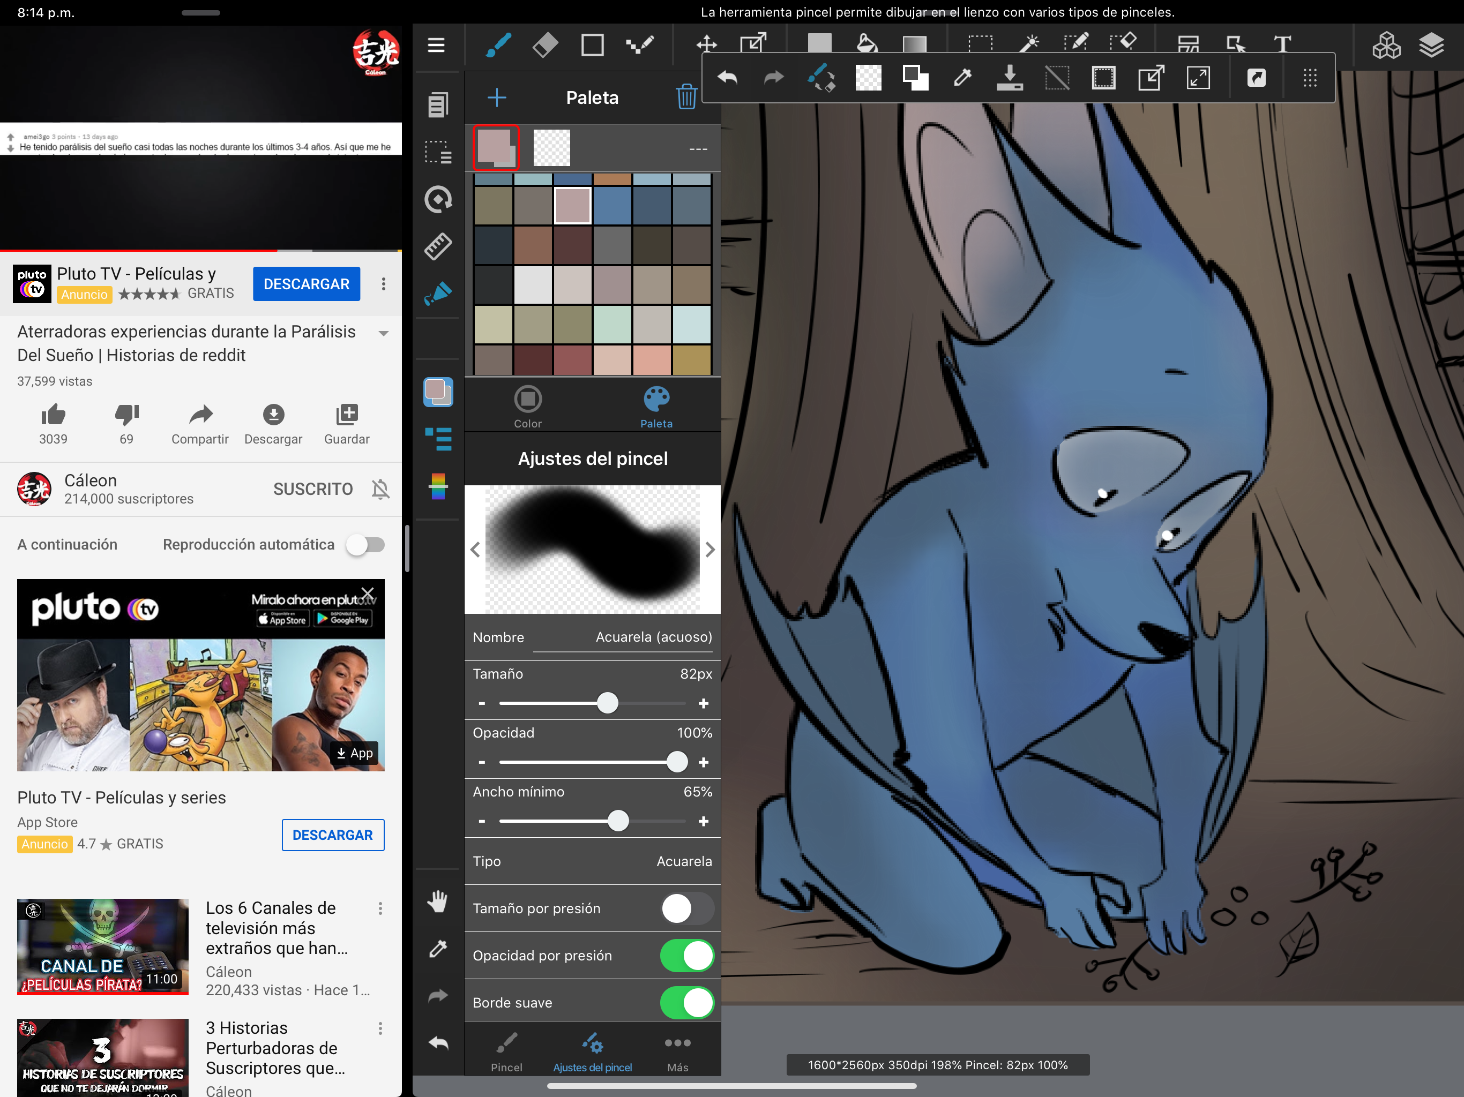Turn off Borde suave switch

686,1002
